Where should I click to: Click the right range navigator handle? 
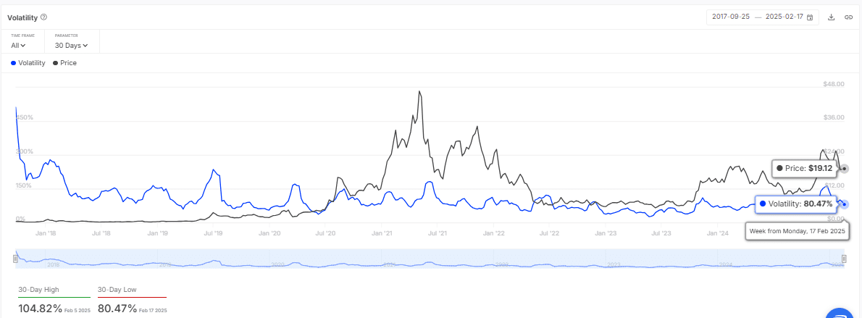pos(844,259)
